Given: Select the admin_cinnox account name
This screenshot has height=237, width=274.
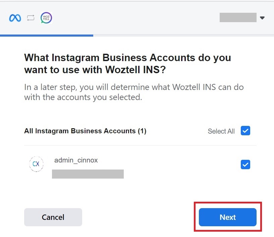Looking at the screenshot, I should 76,160.
